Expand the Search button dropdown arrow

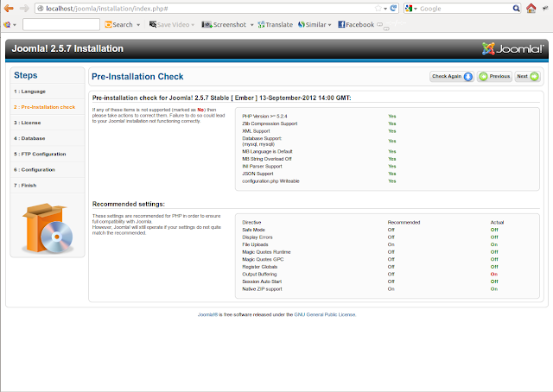click(x=138, y=25)
